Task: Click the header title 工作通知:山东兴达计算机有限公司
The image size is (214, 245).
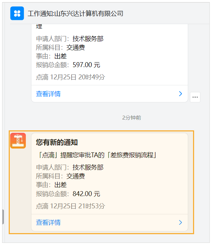Action: (75, 14)
